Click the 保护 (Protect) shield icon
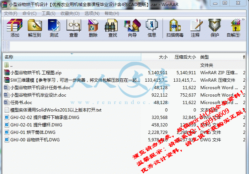Viewport: 249px width, 174px height. (x=214, y=25)
